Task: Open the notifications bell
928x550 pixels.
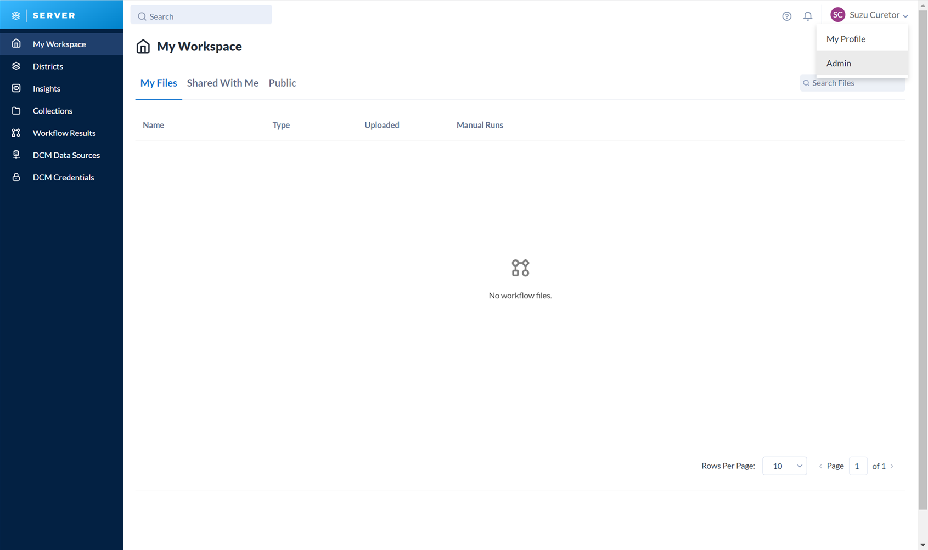Action: 807,16
